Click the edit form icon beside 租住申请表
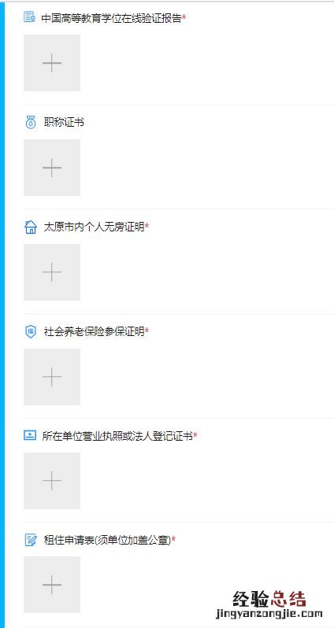 click(x=31, y=541)
